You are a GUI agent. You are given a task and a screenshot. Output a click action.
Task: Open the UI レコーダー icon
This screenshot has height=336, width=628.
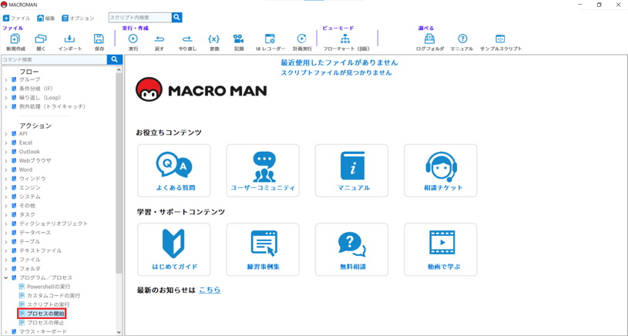pos(270,39)
